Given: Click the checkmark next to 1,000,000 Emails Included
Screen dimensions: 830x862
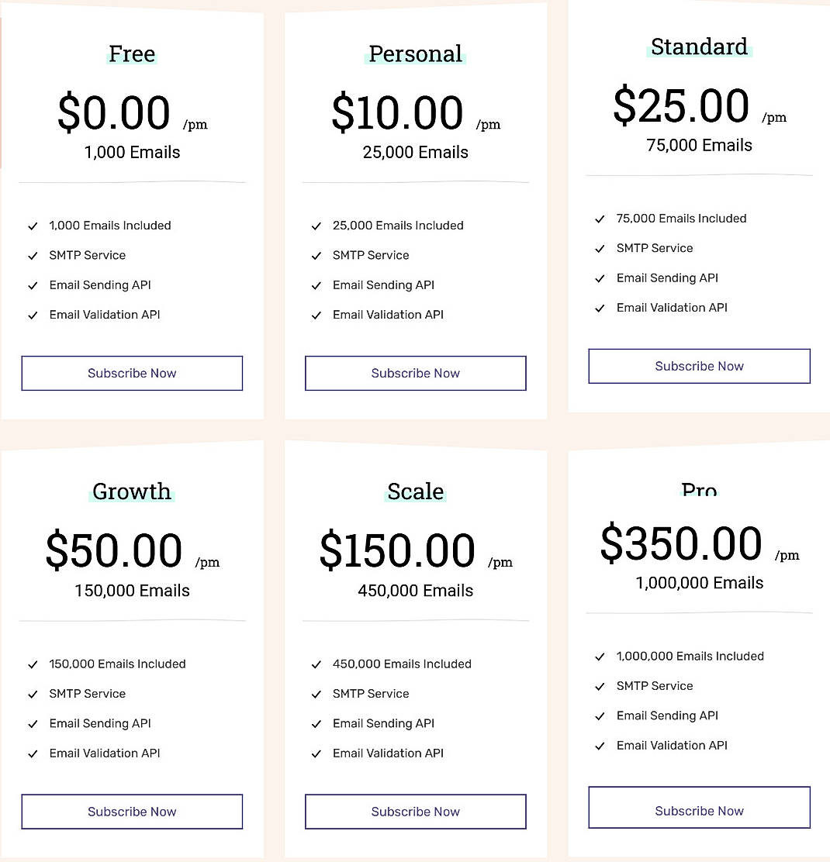Looking at the screenshot, I should (600, 656).
